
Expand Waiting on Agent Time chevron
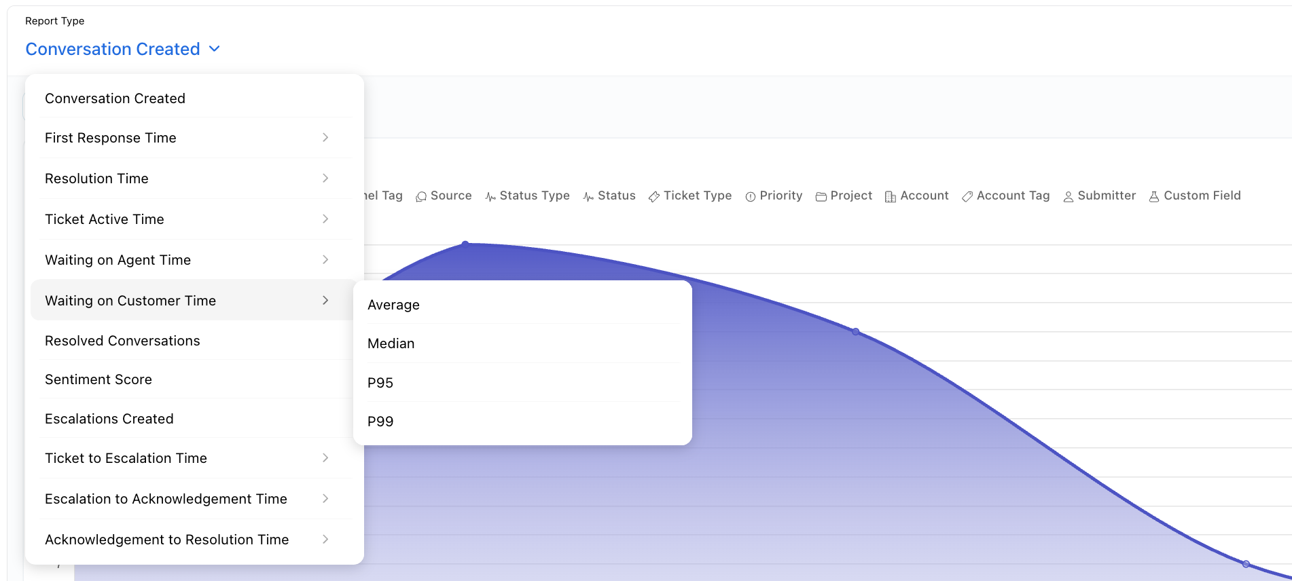point(325,260)
